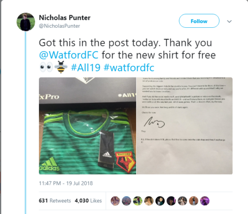Image resolution: width=248 pixels, height=214 pixels.
Task: Open avatar of person against orange wall
Action: tap(194, 201)
